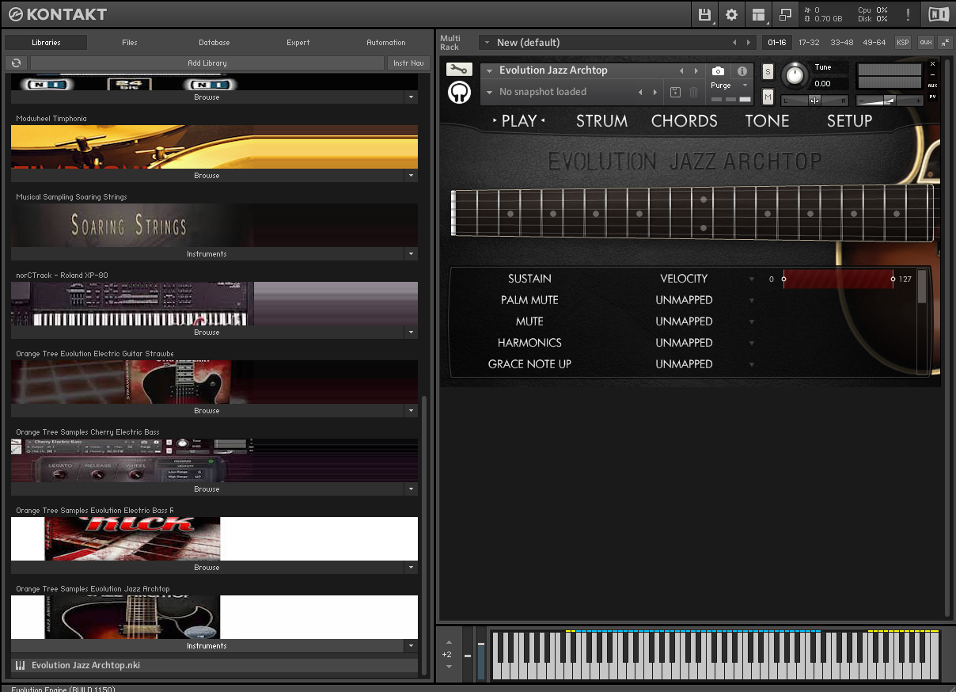Open the snapshot list dropdown arrow

(x=490, y=92)
